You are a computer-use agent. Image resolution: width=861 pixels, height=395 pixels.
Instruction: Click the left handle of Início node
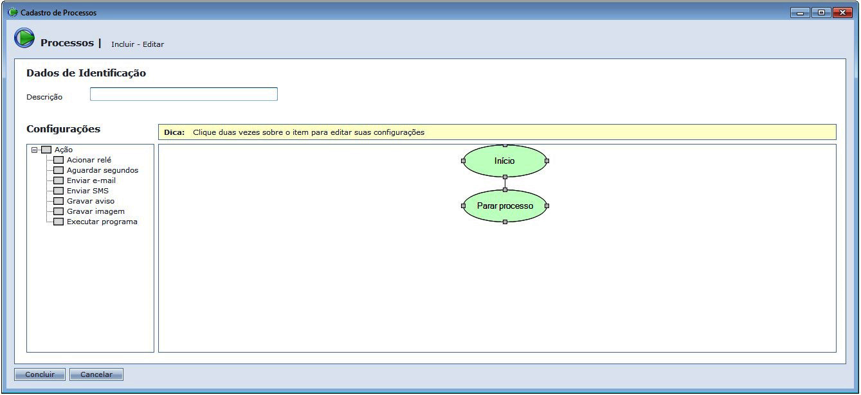pos(463,161)
